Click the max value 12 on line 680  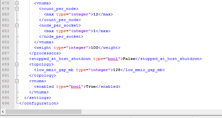96,14
